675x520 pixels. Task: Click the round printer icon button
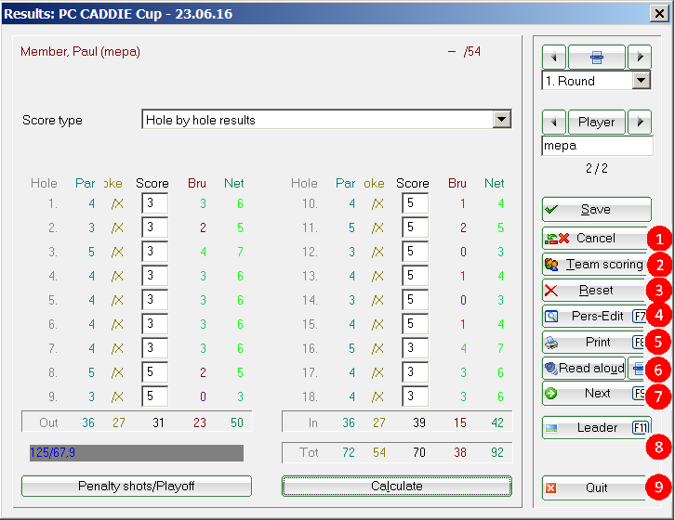pyautogui.click(x=596, y=57)
